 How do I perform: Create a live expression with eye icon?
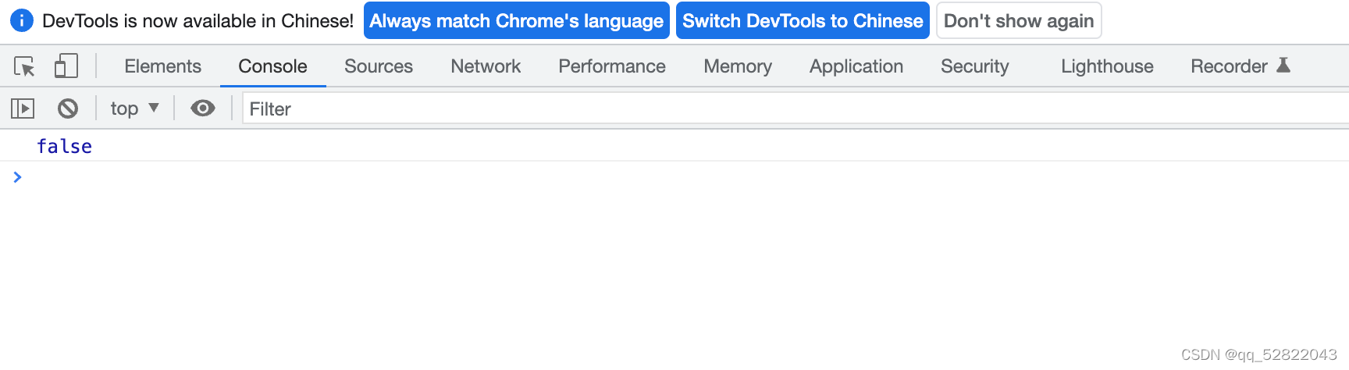[x=203, y=109]
